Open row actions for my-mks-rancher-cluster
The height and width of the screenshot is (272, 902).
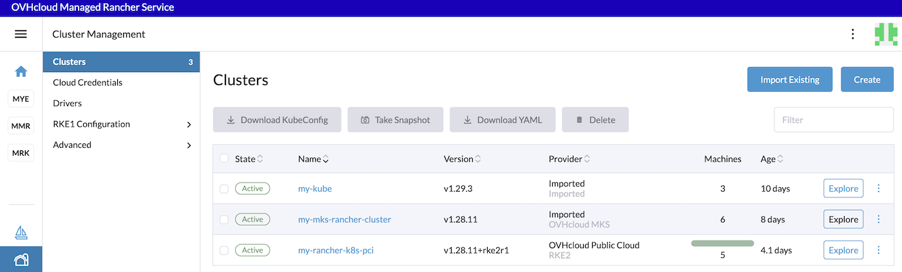tap(879, 219)
